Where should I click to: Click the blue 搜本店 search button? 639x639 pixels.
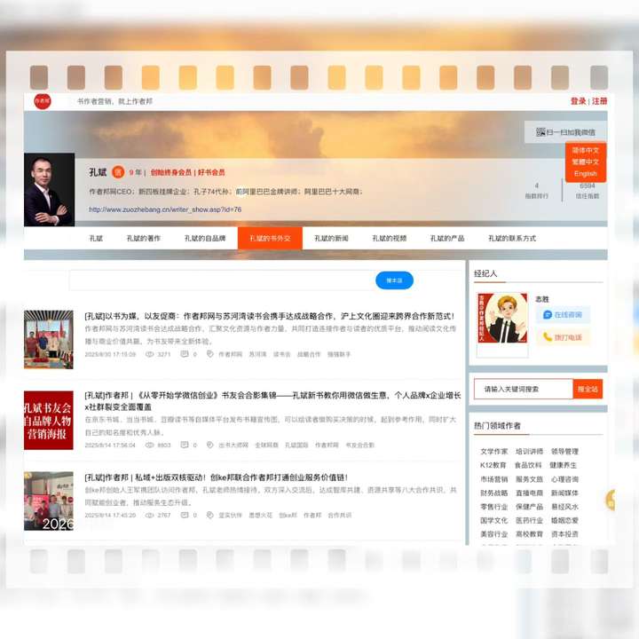(x=394, y=280)
